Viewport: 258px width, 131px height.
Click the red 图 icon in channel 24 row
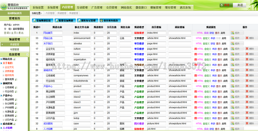pos(195,91)
